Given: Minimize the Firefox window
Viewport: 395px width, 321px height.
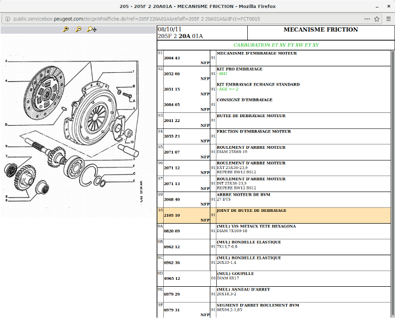Looking at the screenshot, I should (377, 6).
